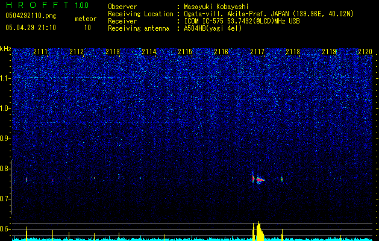Click the HROFFT title text
This screenshot has width=379, height=241.
tap(38, 5)
